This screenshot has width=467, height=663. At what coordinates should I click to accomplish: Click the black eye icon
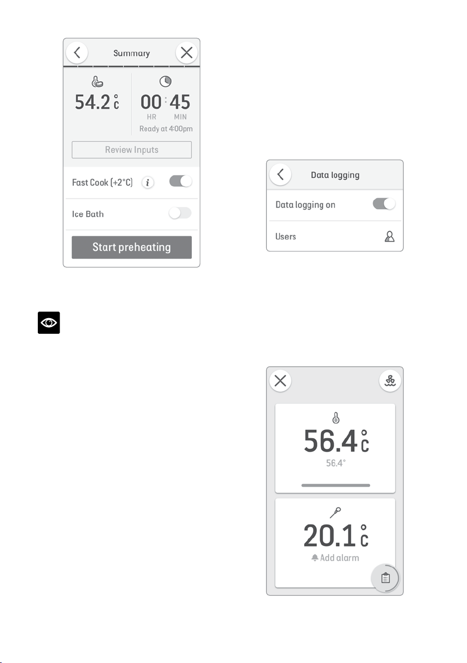coord(48,323)
